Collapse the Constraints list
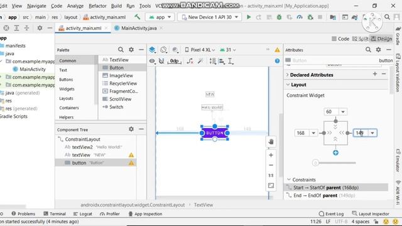402x226 pixels. [x=289, y=180]
